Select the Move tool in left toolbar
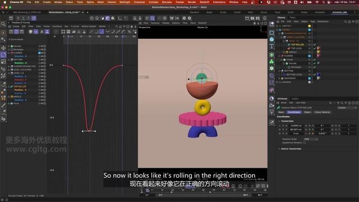This screenshot has height=202, width=359. pos(3,48)
